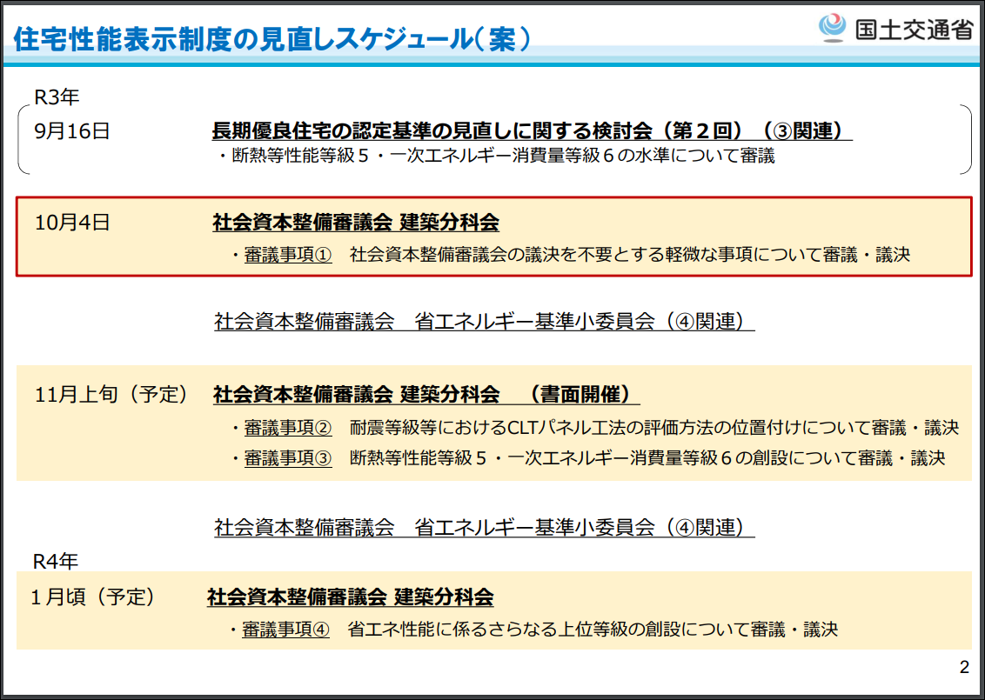Click the 建築分科会 heading in the 1月頃 row
Screen dimensions: 985x700
351,597
